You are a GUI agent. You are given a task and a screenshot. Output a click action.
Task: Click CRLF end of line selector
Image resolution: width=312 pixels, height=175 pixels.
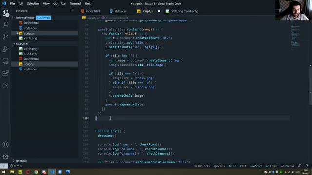(243, 166)
